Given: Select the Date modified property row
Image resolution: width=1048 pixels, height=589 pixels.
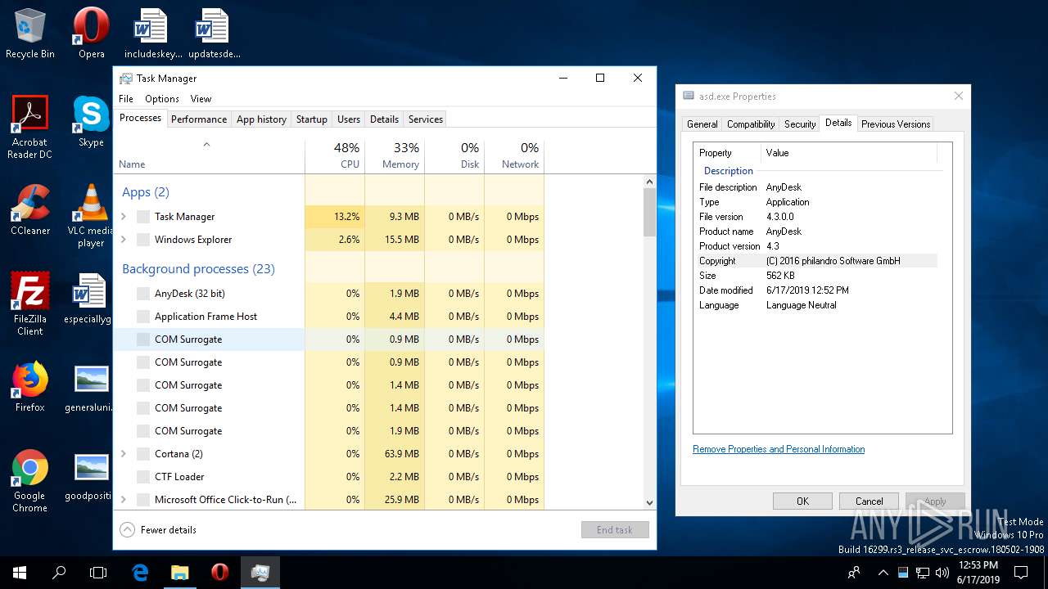Looking at the screenshot, I should pyautogui.click(x=816, y=290).
